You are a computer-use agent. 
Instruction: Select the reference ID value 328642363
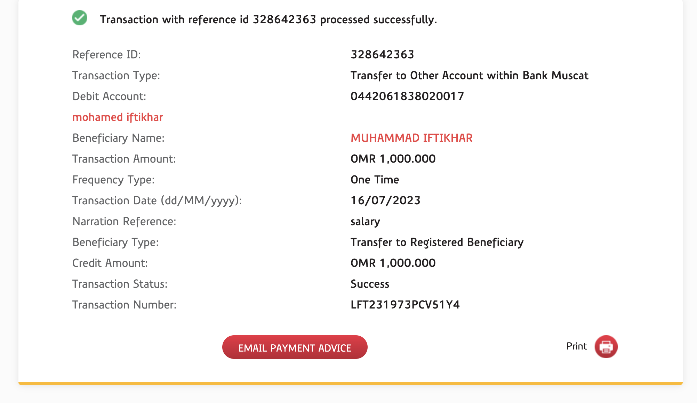pyautogui.click(x=382, y=55)
